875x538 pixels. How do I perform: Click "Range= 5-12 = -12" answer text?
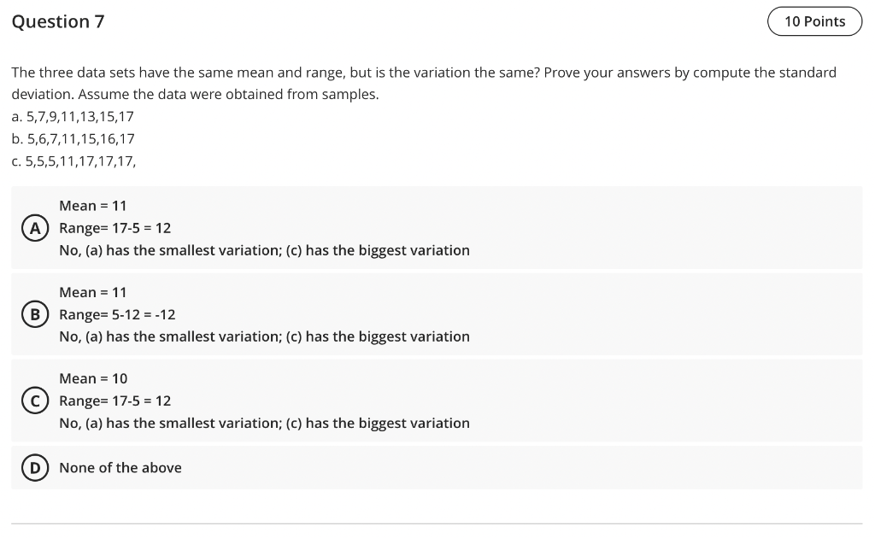point(117,314)
